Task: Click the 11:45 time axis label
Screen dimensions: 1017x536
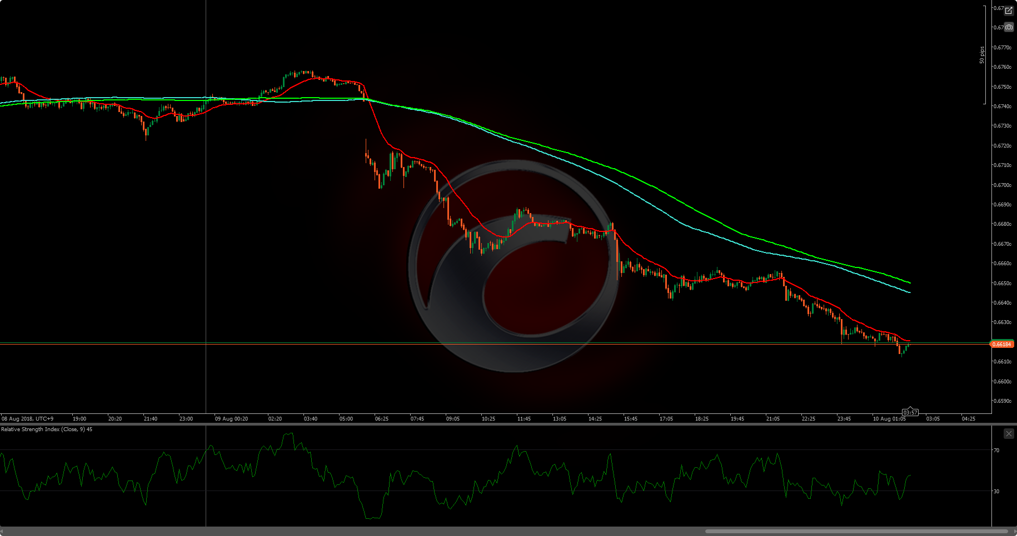Action: tap(524, 419)
